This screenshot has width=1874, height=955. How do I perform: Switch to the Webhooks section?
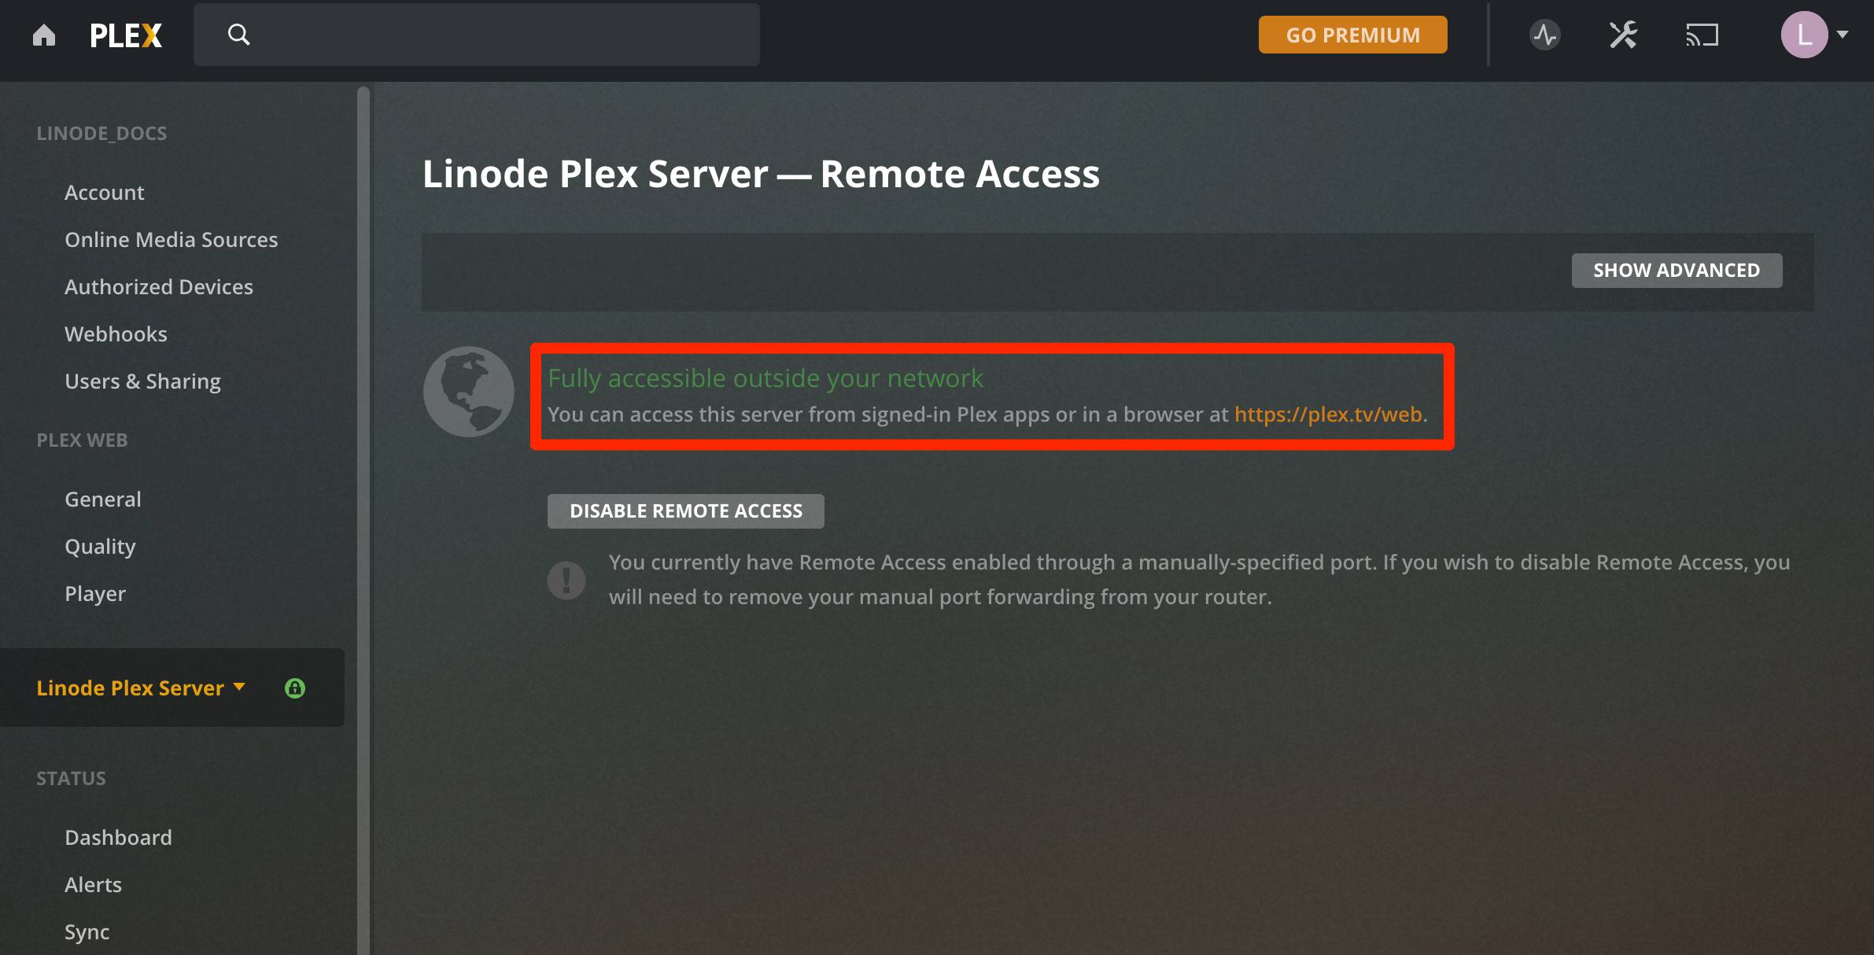116,334
